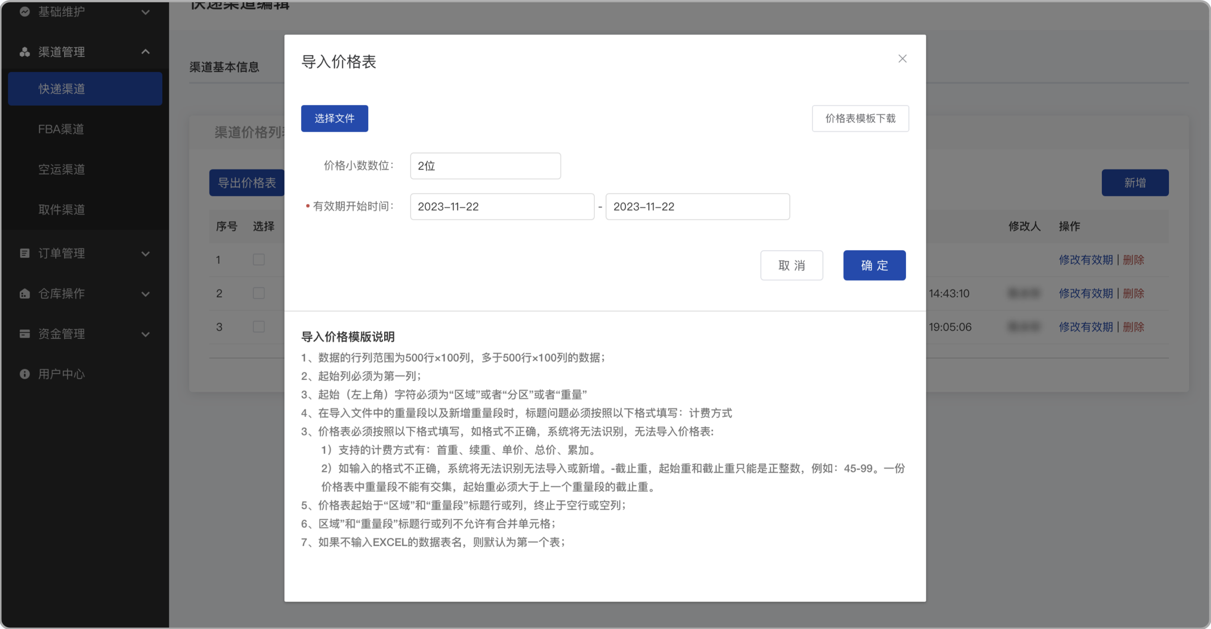This screenshot has width=1211, height=629.
Task: Download the price table template
Action: tap(860, 118)
